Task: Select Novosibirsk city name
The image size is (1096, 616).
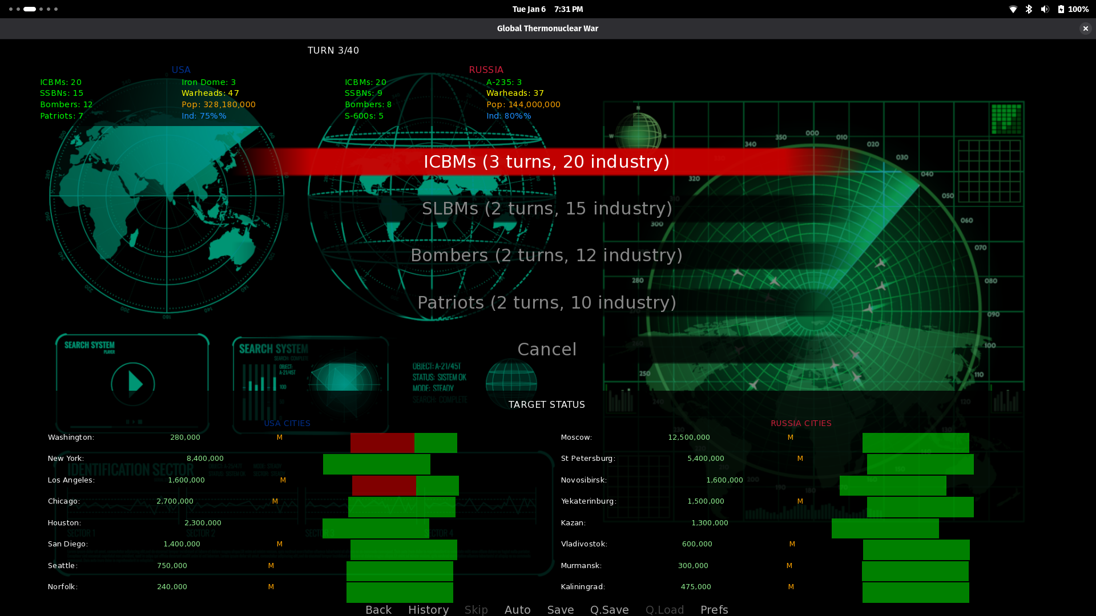Action: pos(584,480)
